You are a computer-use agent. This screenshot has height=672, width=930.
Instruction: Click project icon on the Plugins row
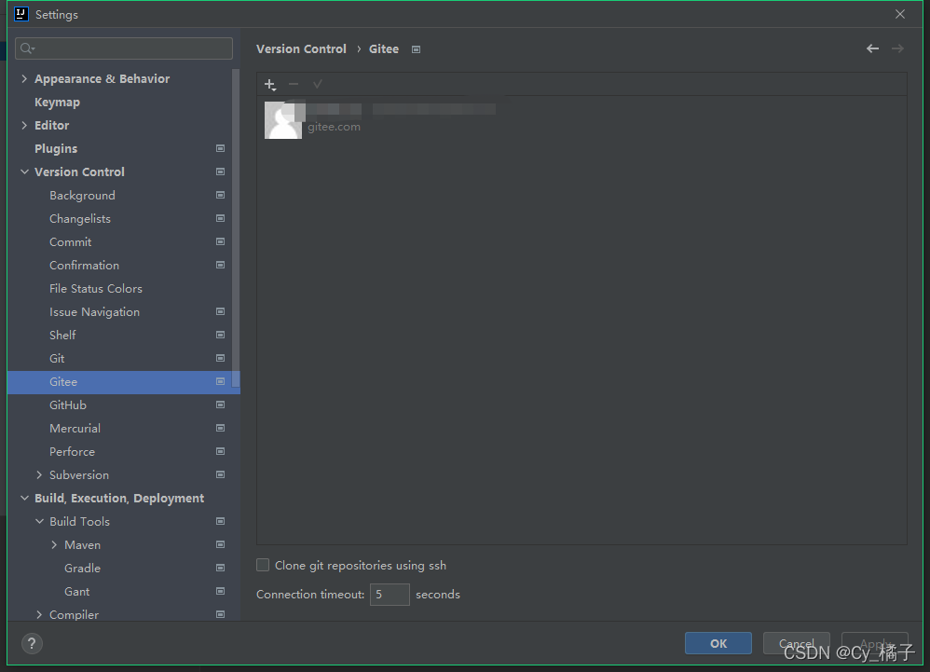click(220, 148)
